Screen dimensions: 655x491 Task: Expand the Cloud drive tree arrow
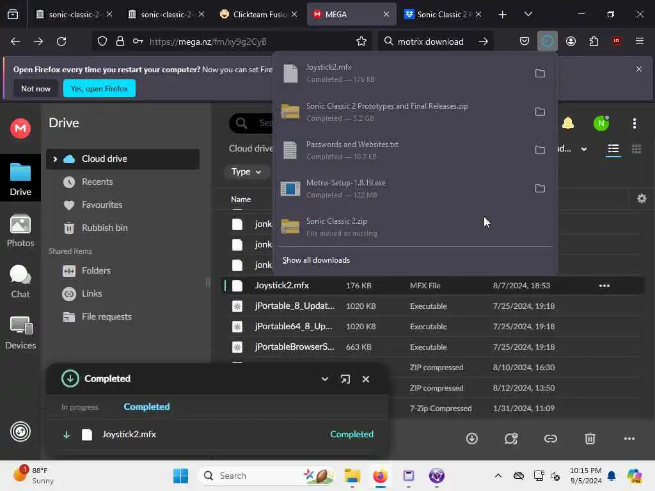click(x=55, y=159)
